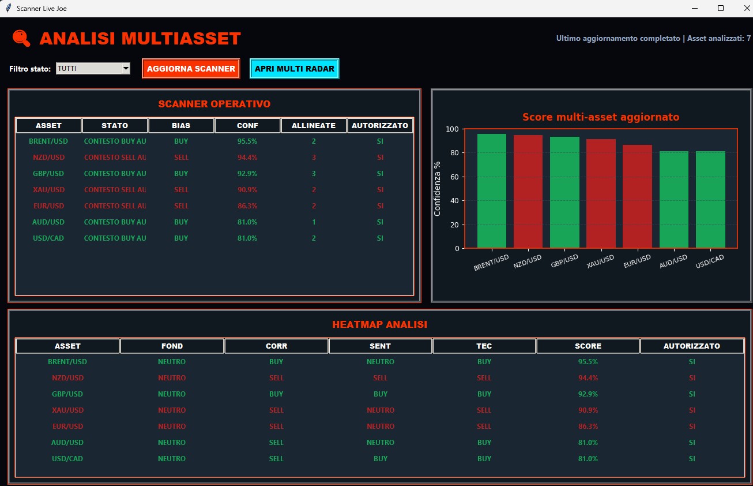Image resolution: width=753 pixels, height=486 pixels.
Task: Click scanner table AUTORIZZATO column header
Action: click(380, 125)
